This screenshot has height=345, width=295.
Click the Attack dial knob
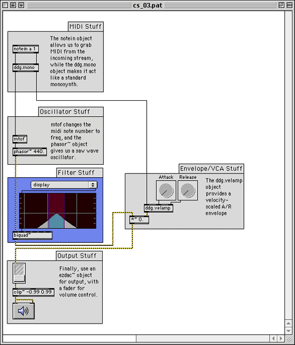click(x=166, y=190)
